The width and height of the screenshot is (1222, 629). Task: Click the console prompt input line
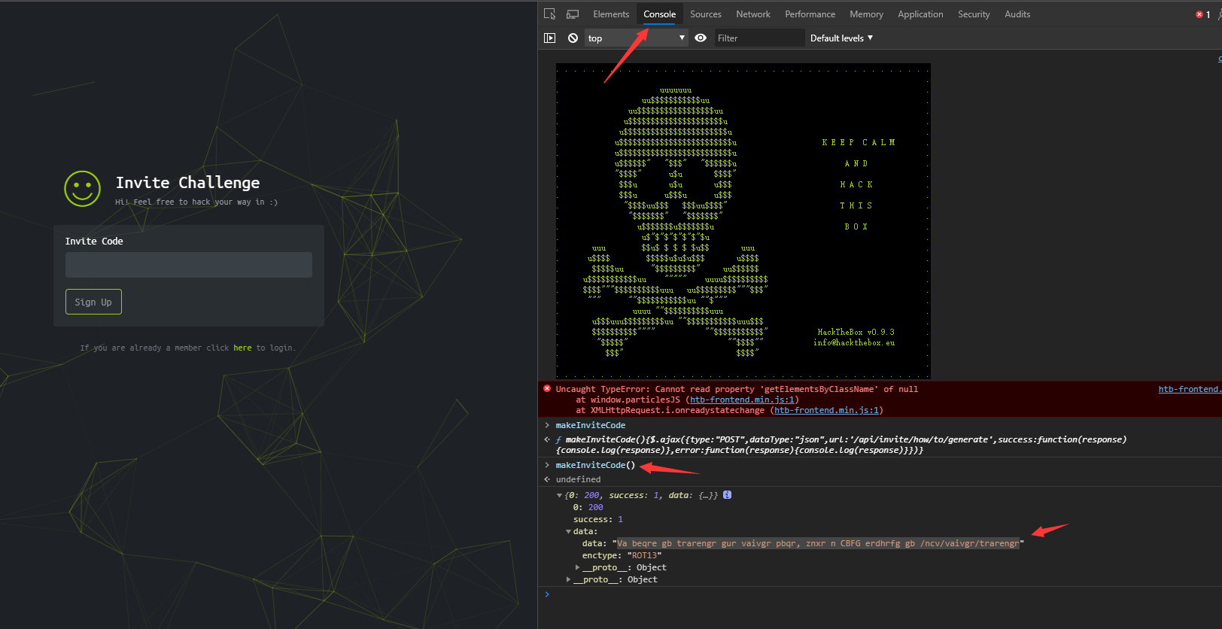coord(880,594)
